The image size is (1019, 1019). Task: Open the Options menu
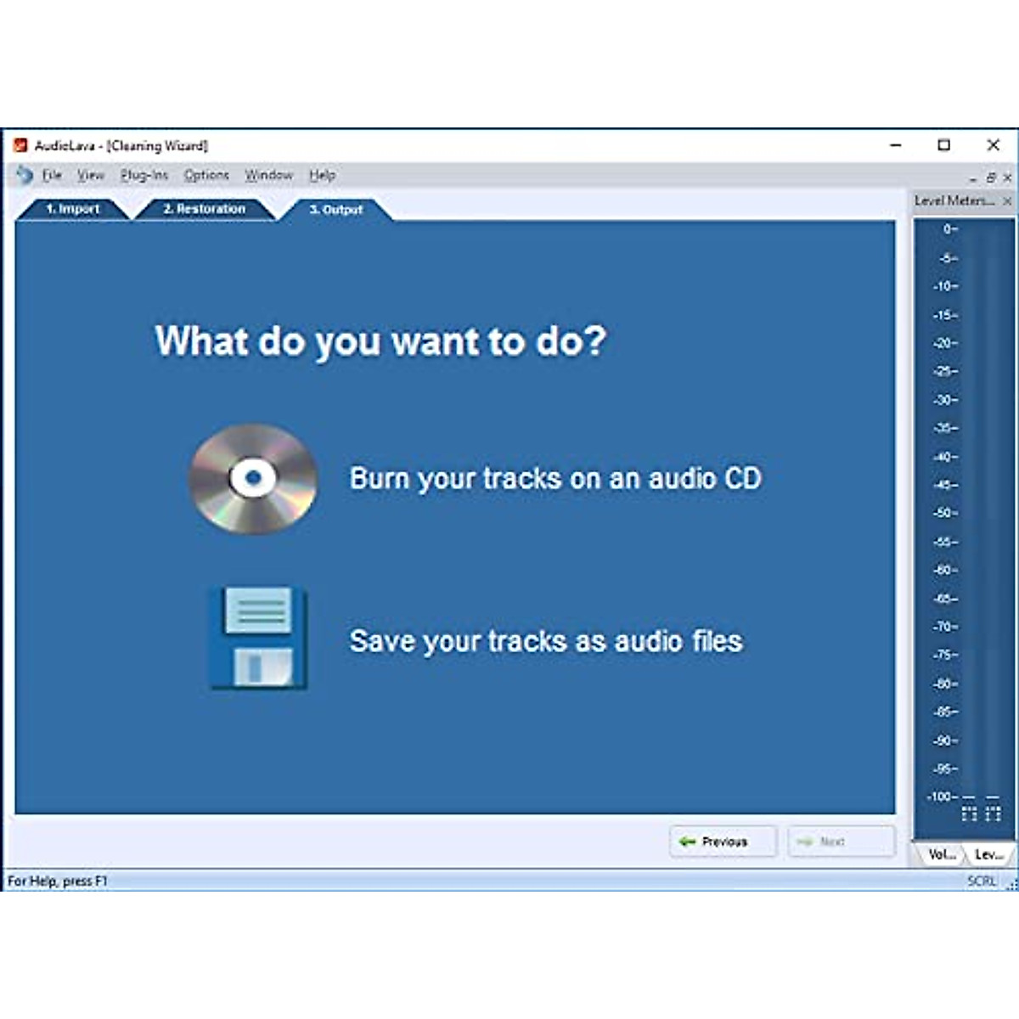tap(206, 175)
